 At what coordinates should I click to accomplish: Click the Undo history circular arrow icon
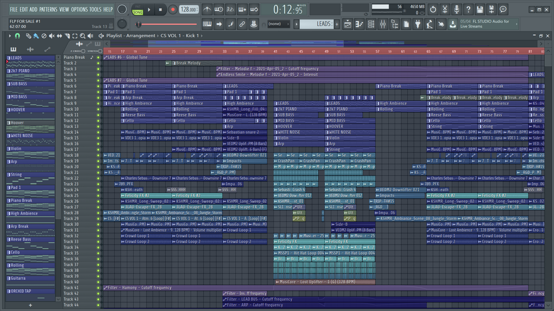[433, 9]
